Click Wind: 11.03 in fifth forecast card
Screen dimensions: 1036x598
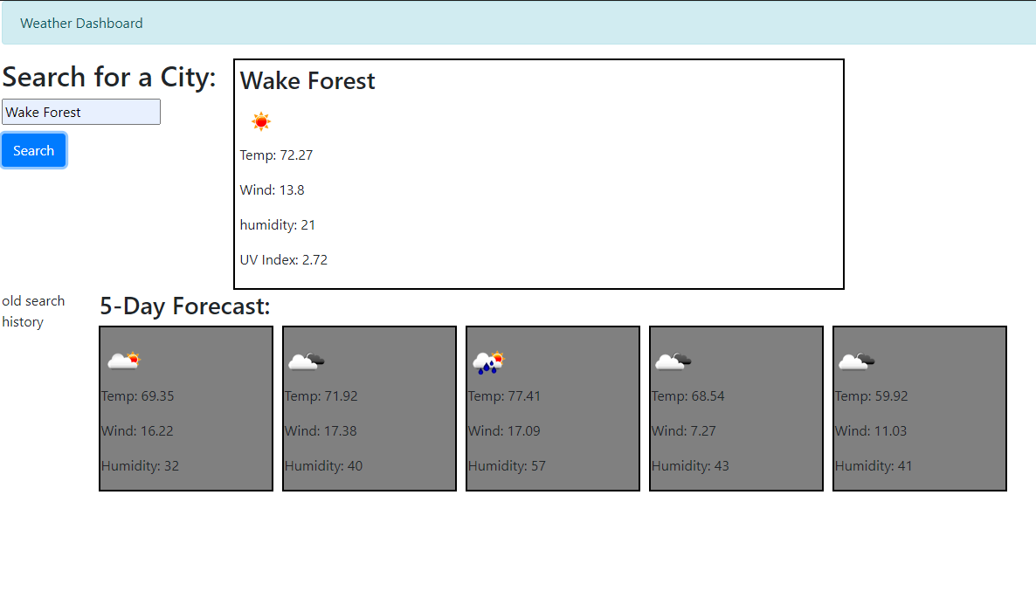pyautogui.click(x=871, y=431)
